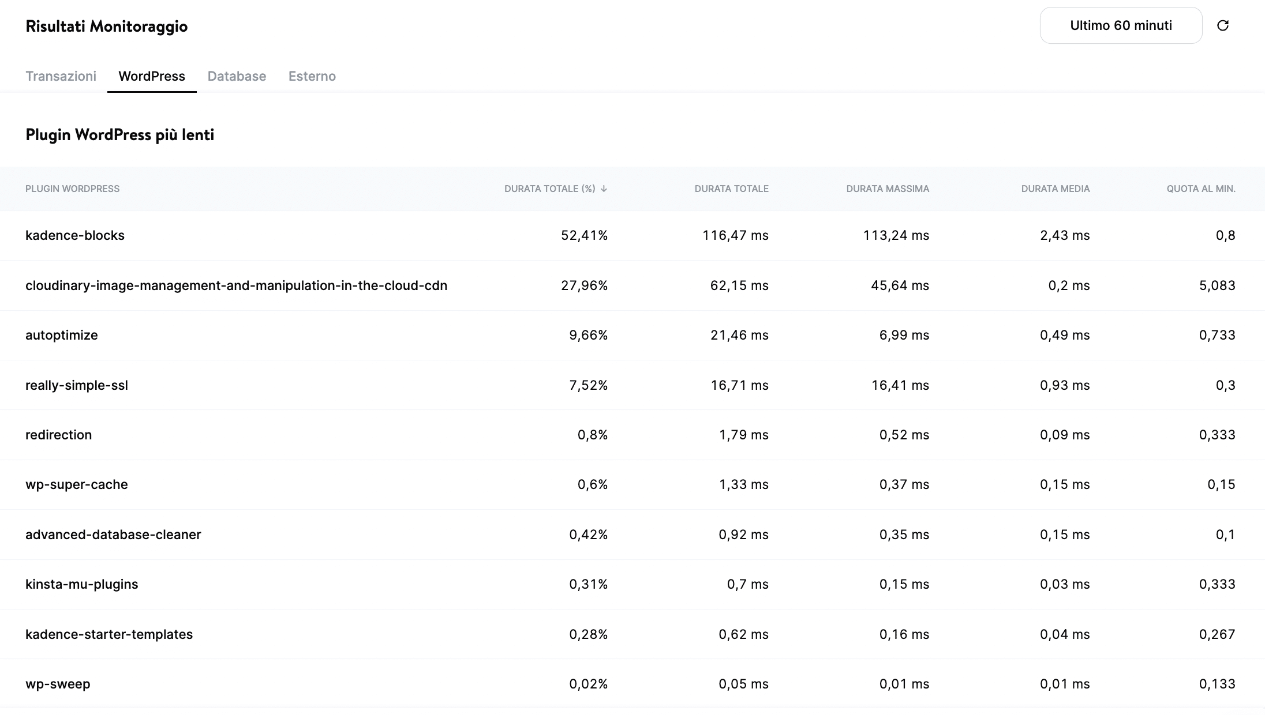Sort plugins by Durata Totale column
The image size is (1265, 715).
pyautogui.click(x=732, y=189)
